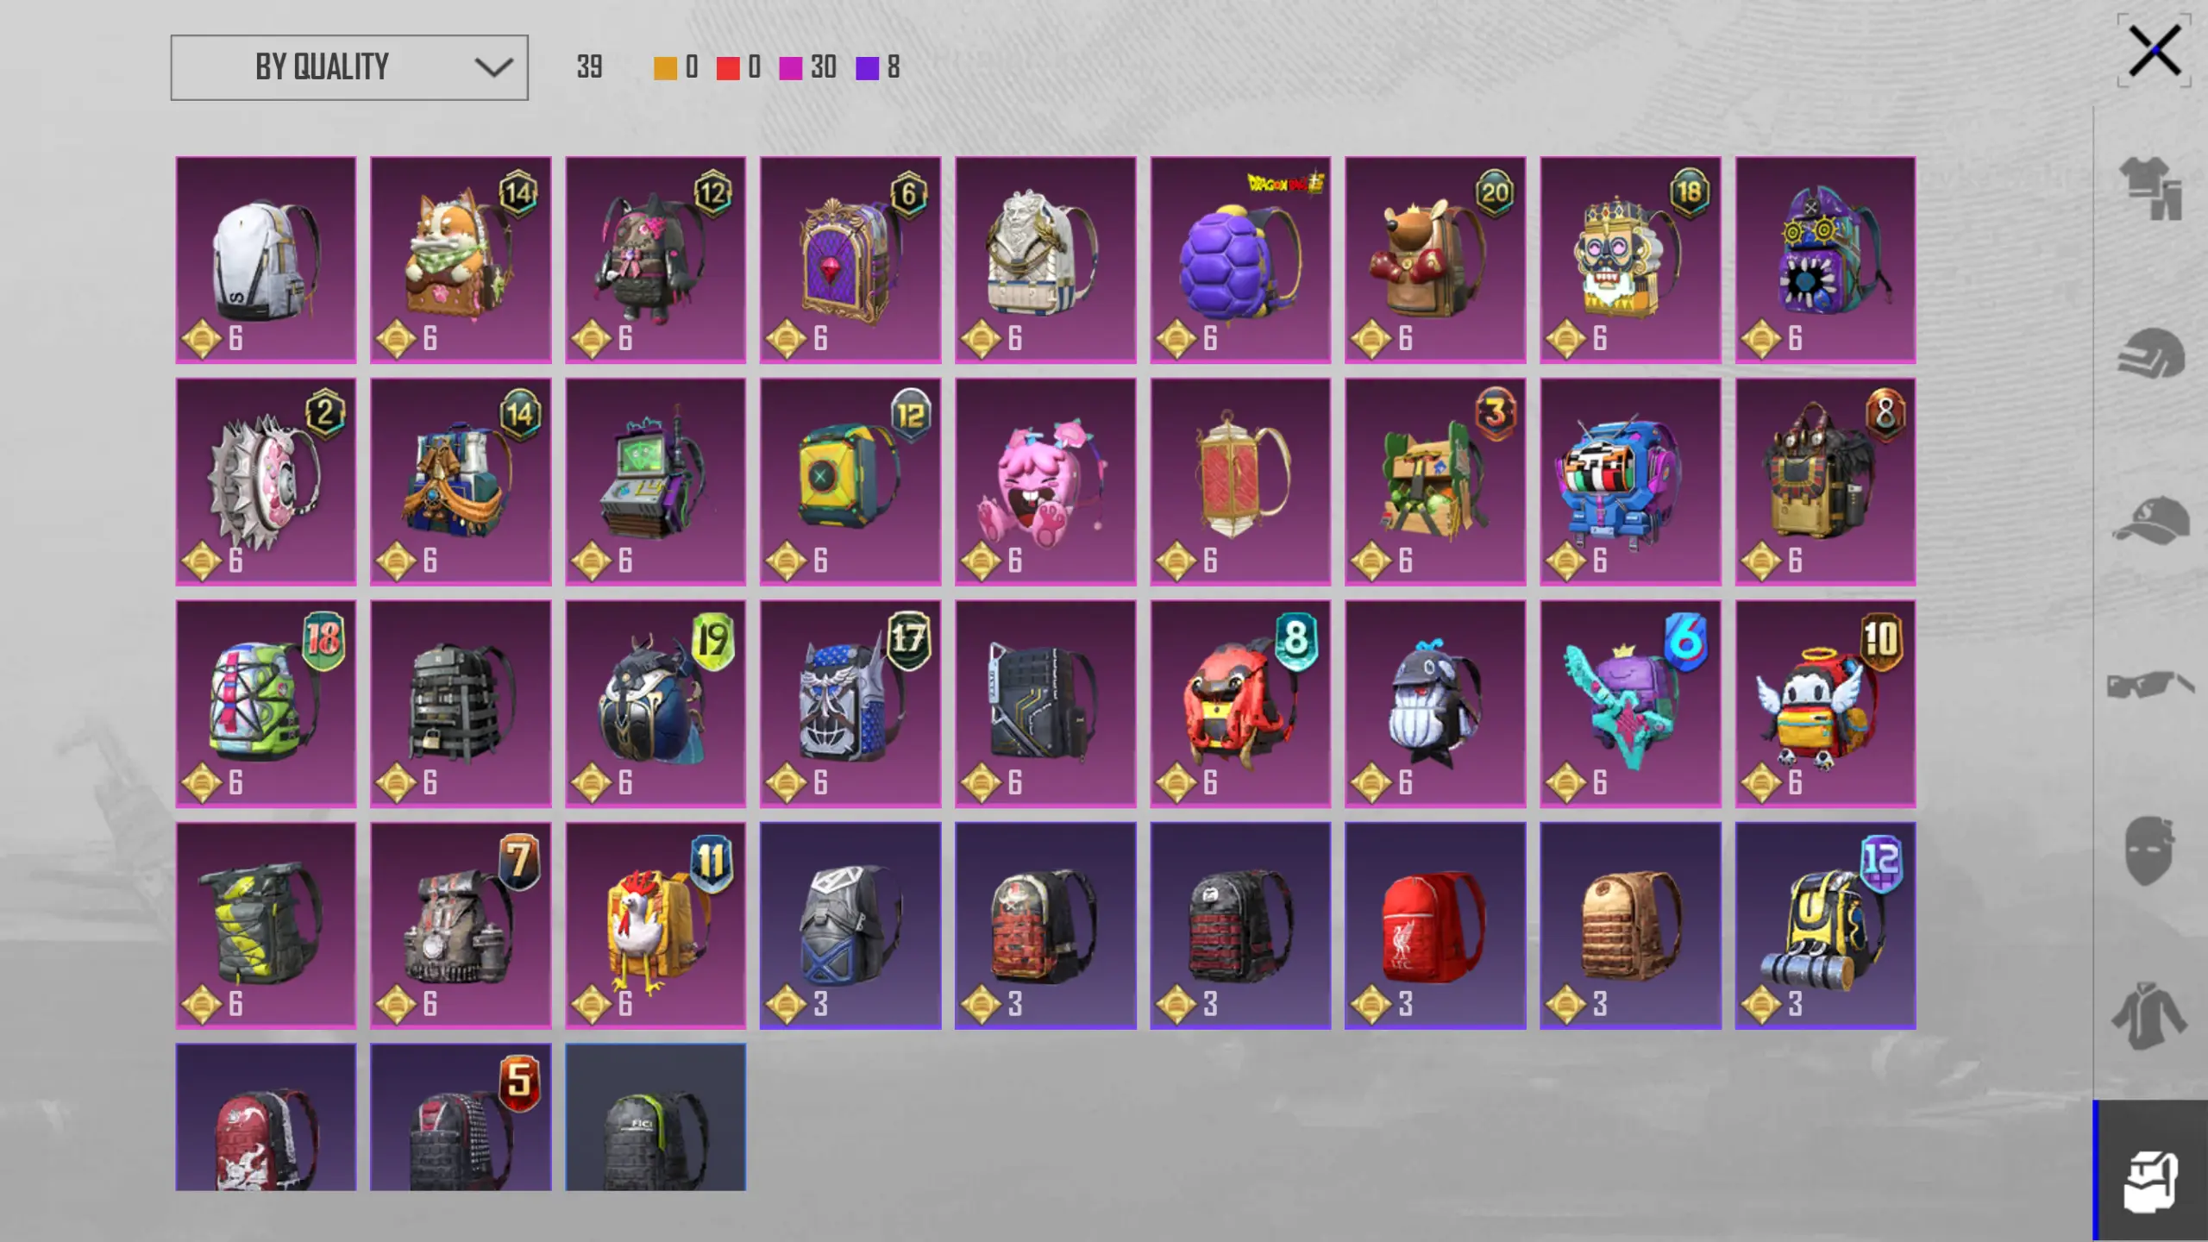Viewport: 2208px width, 1242px height.
Task: Open the outfits category shirt icon
Action: point(2154,188)
